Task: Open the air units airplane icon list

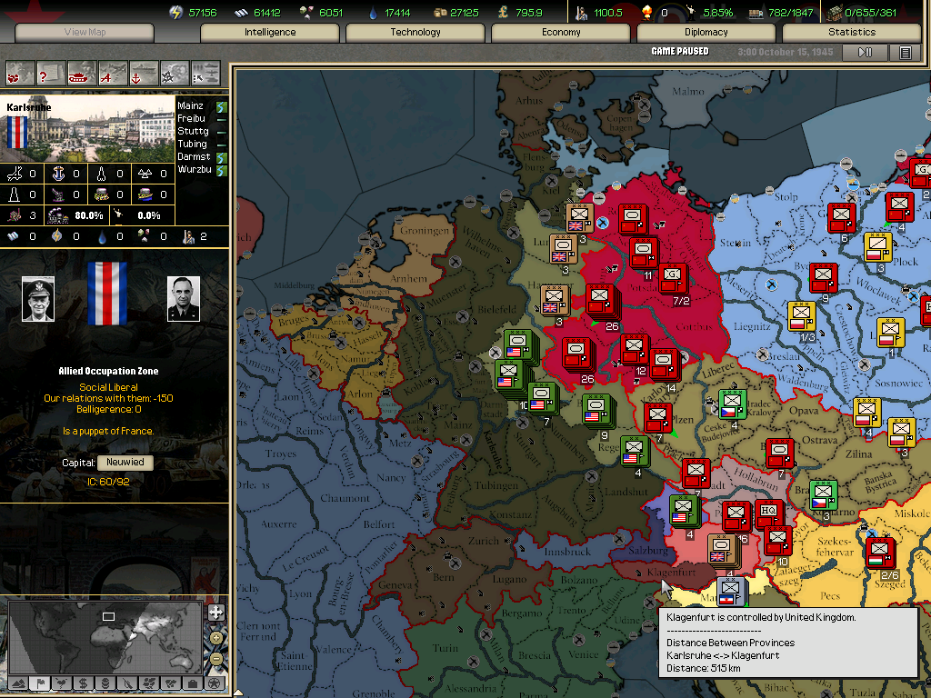Action: 113,72
